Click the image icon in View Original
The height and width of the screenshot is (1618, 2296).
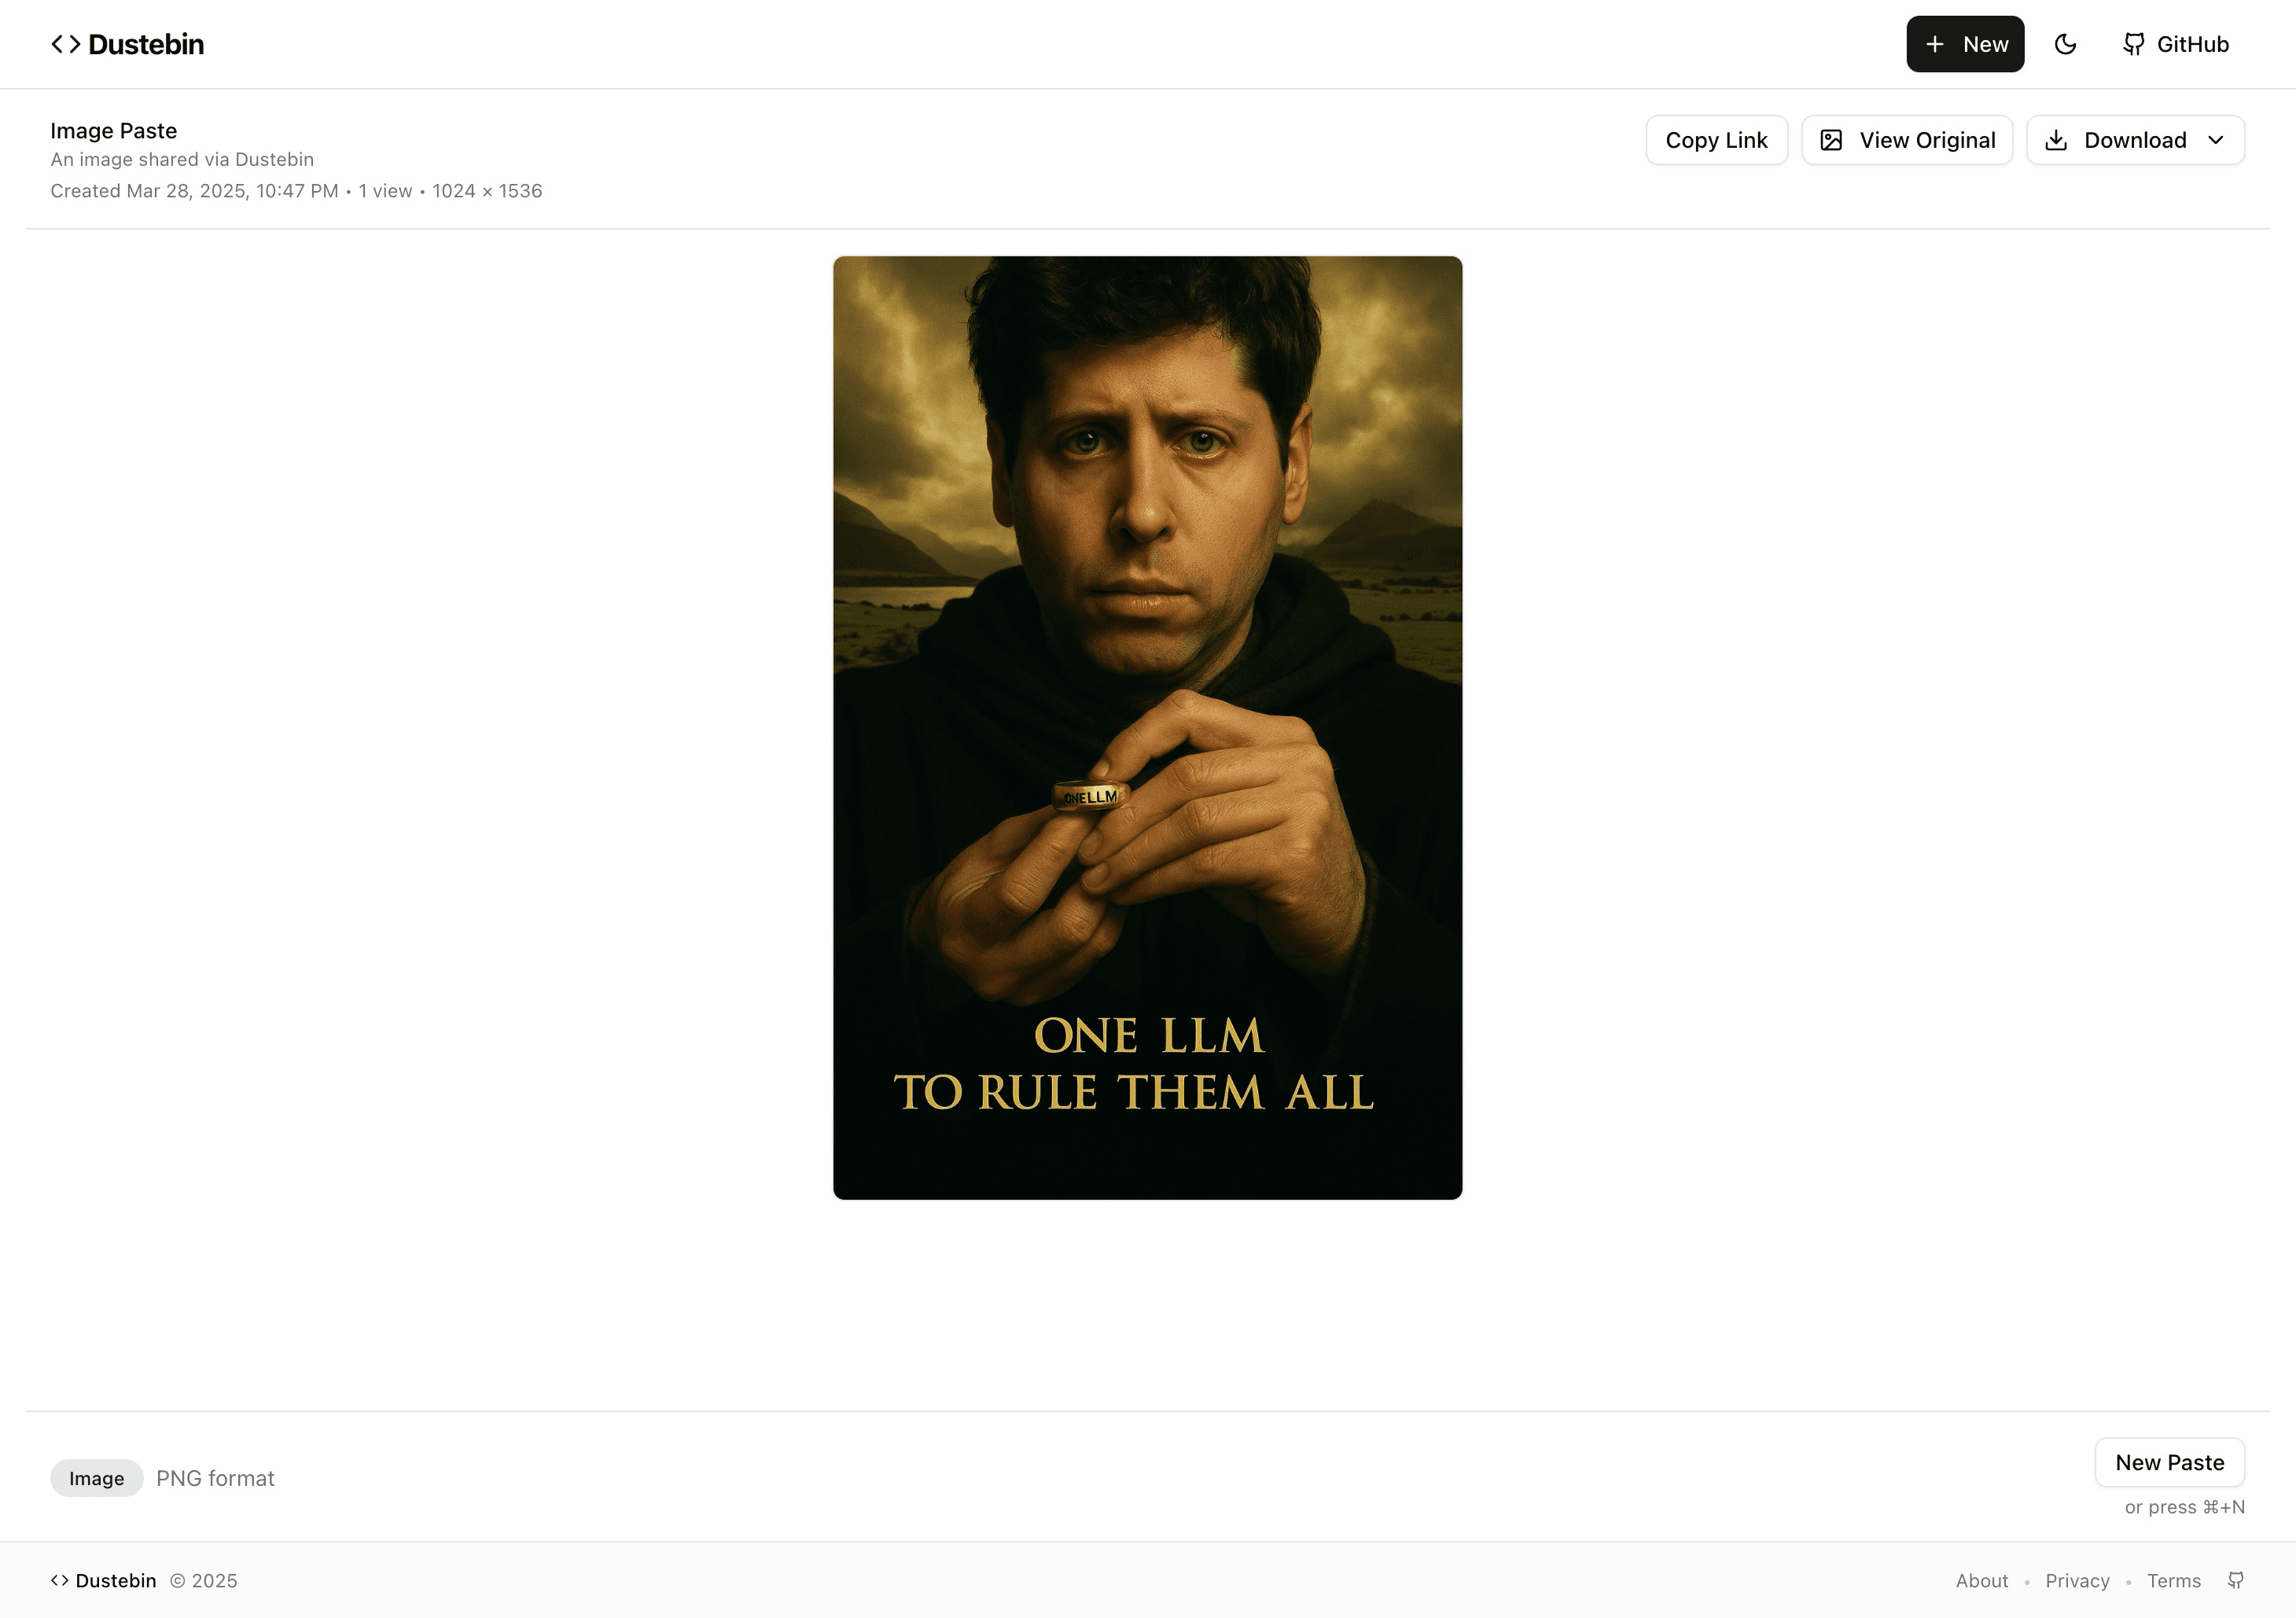click(x=1831, y=140)
